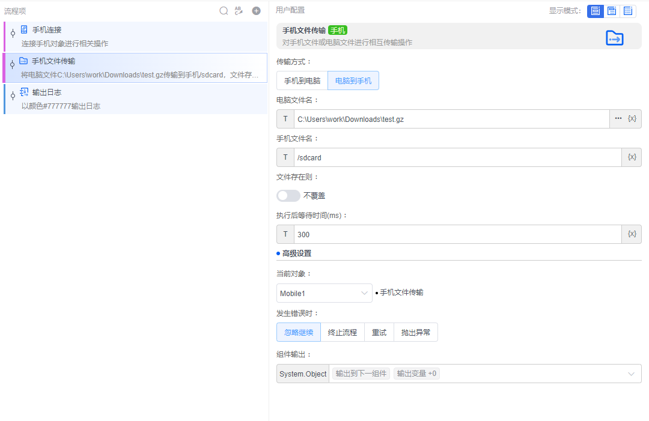Expand the 组件输出 dropdown
Screen dimensions: 649x421
click(632, 373)
